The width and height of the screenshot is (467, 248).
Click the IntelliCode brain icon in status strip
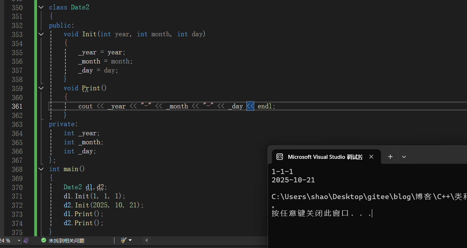click(26, 240)
